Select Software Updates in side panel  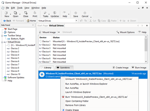[16, 78]
